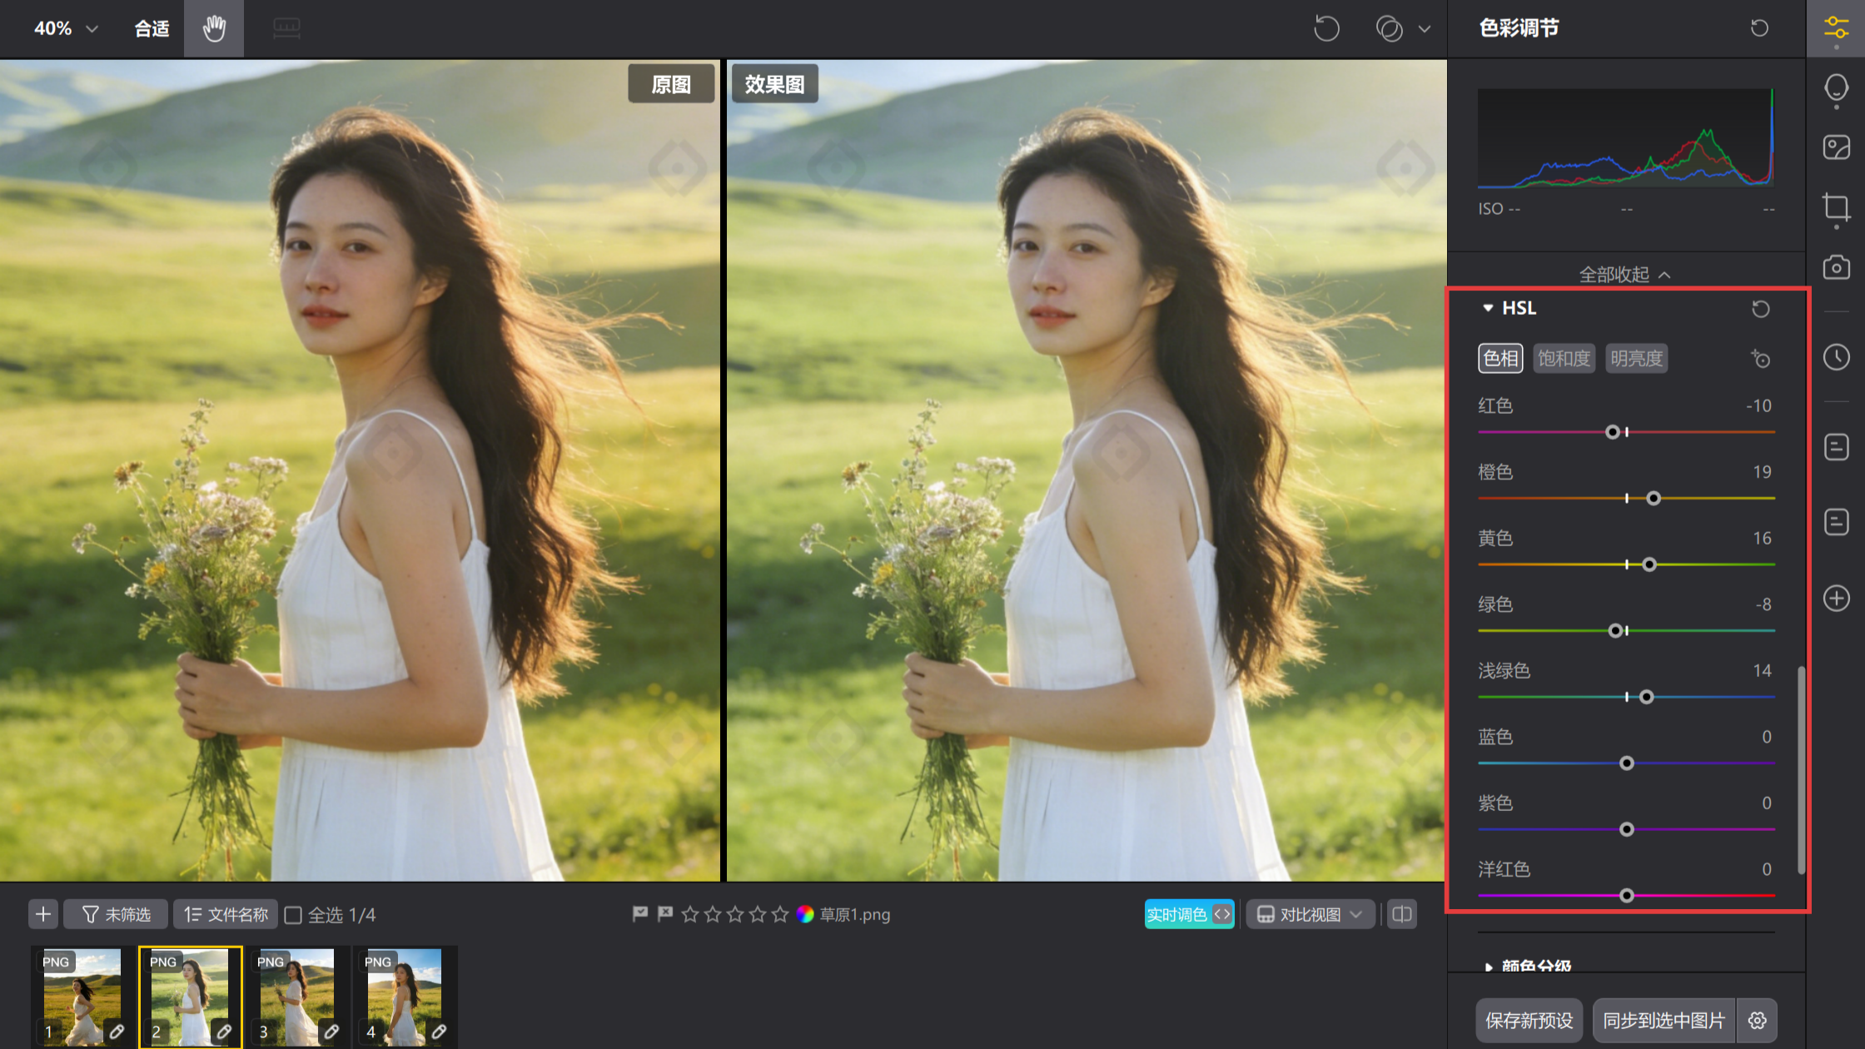Click the camera icon in right sidebar

[x=1836, y=268]
